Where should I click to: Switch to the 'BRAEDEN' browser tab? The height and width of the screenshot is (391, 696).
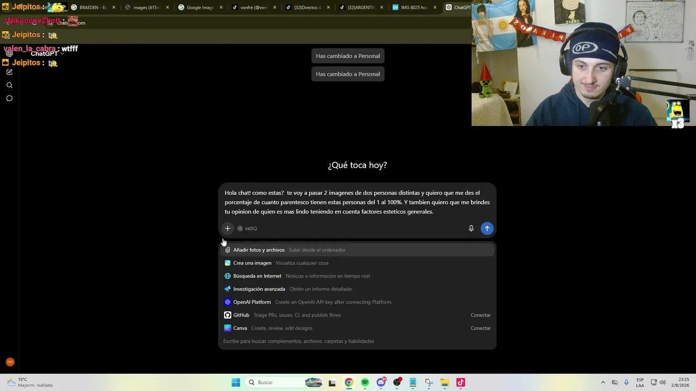click(x=93, y=8)
